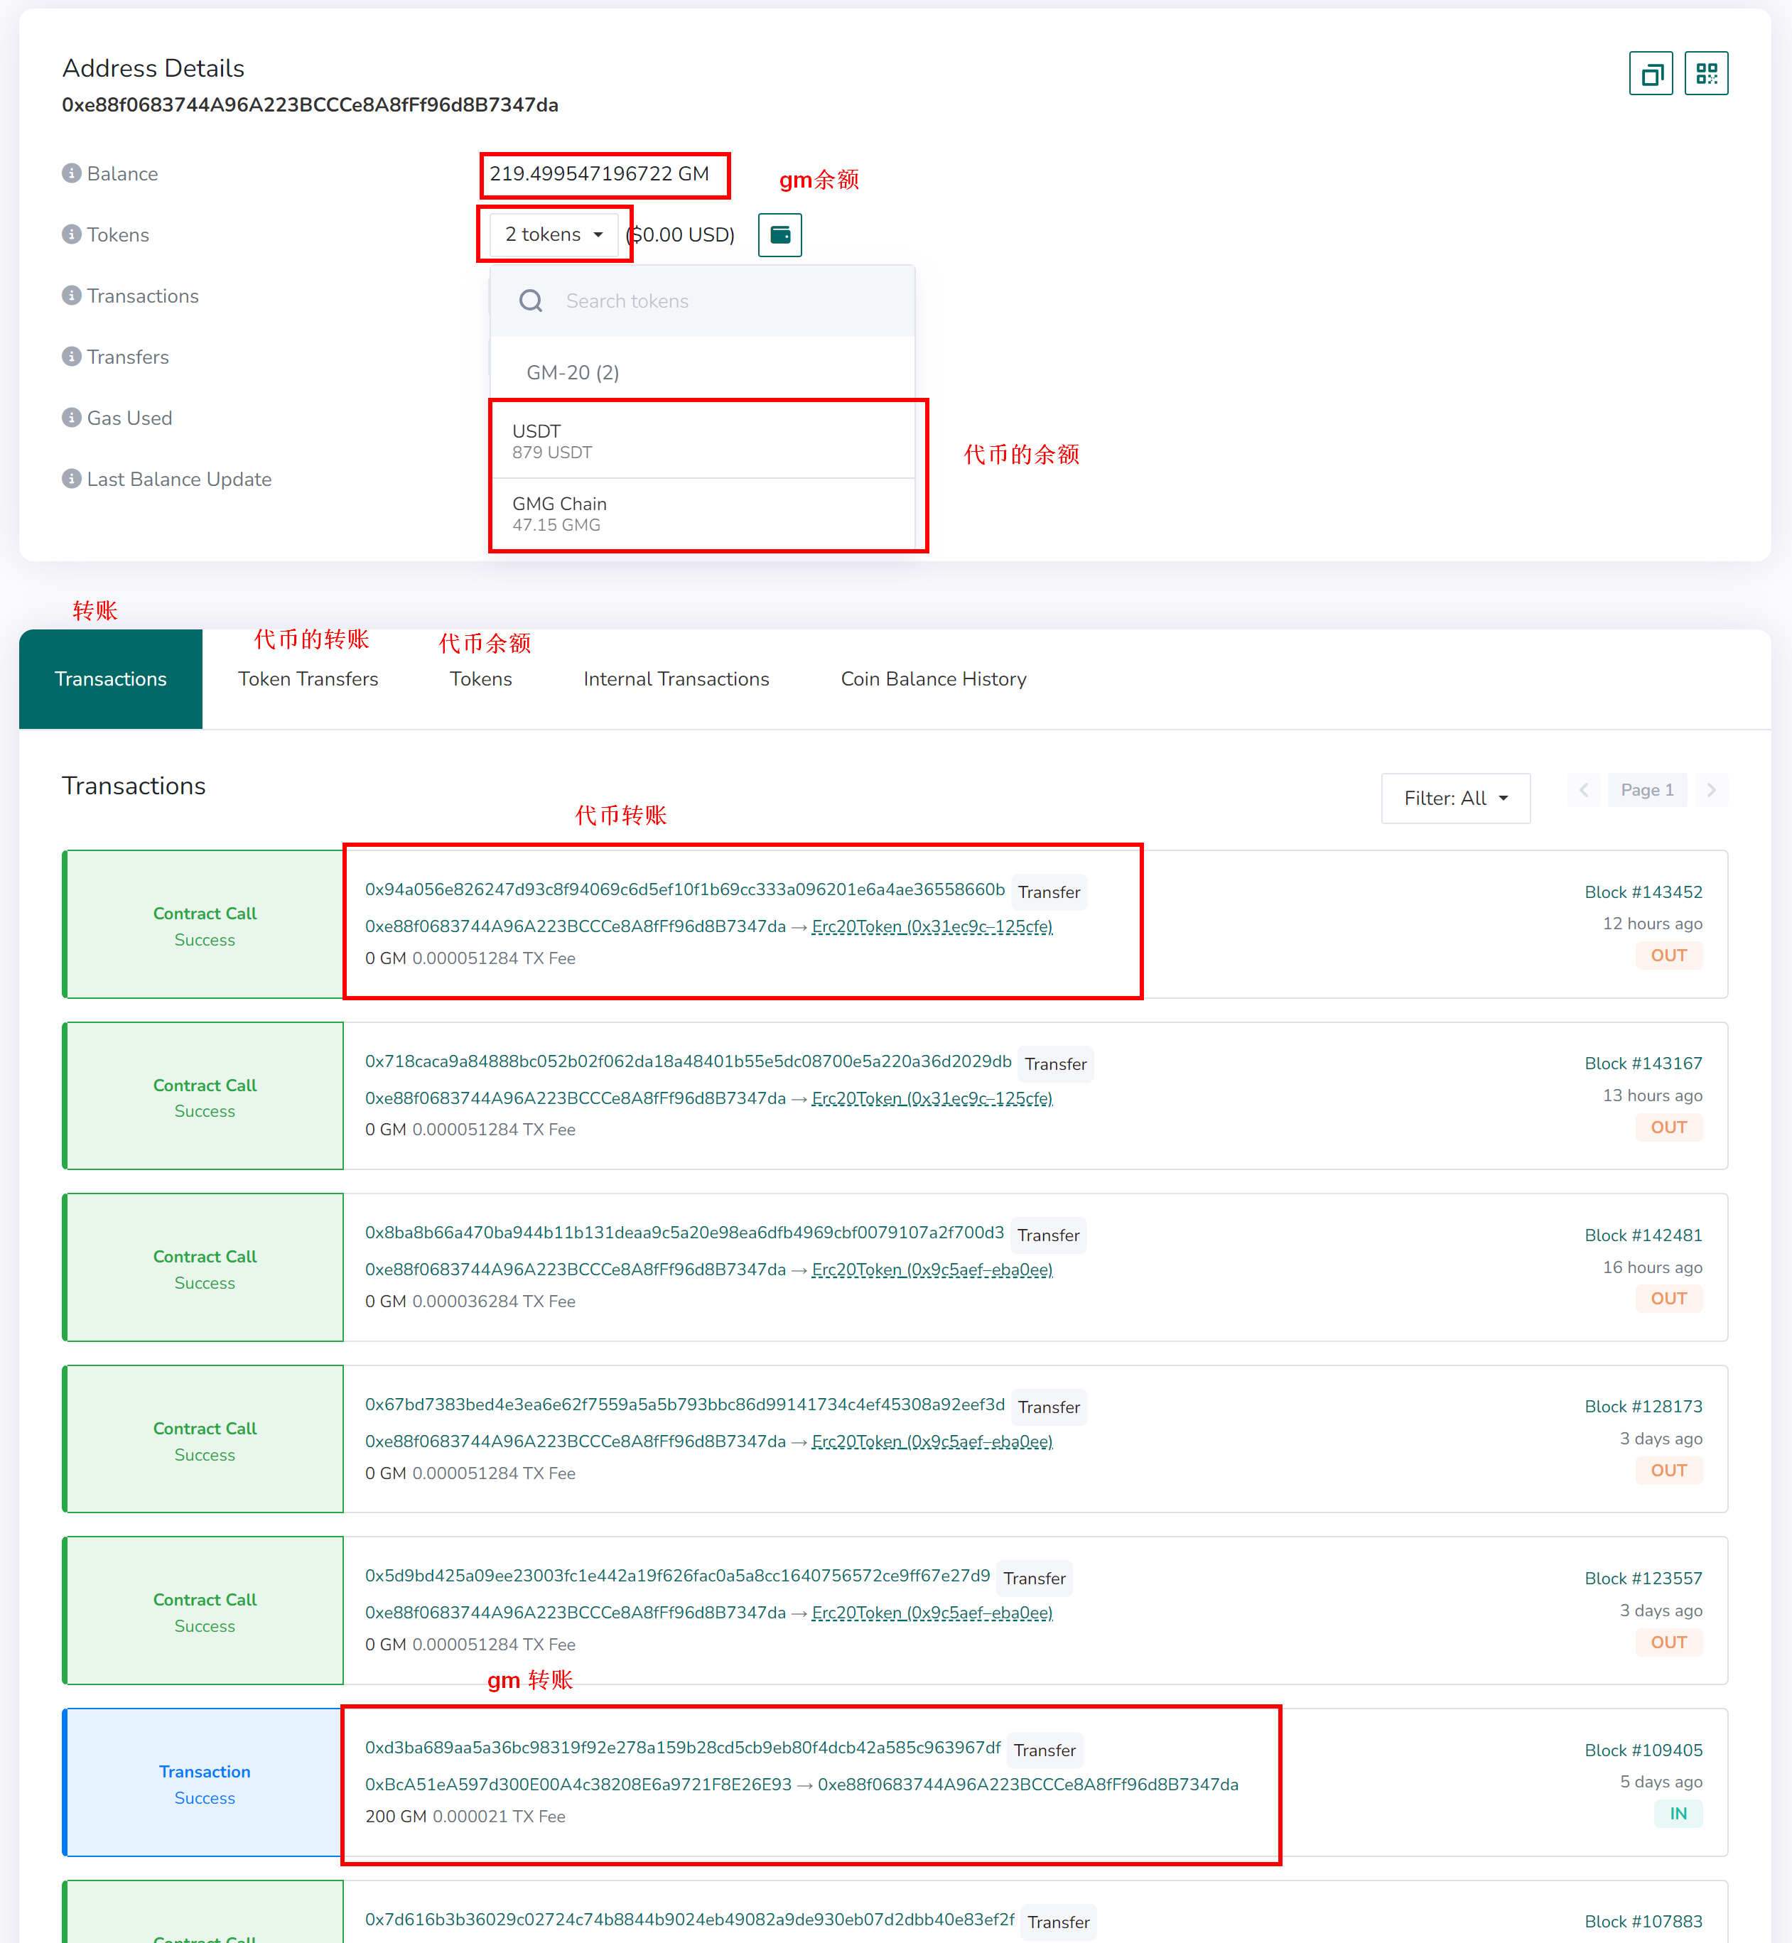Open Block #143452 link
This screenshot has width=1792, height=1943.
[x=1643, y=892]
